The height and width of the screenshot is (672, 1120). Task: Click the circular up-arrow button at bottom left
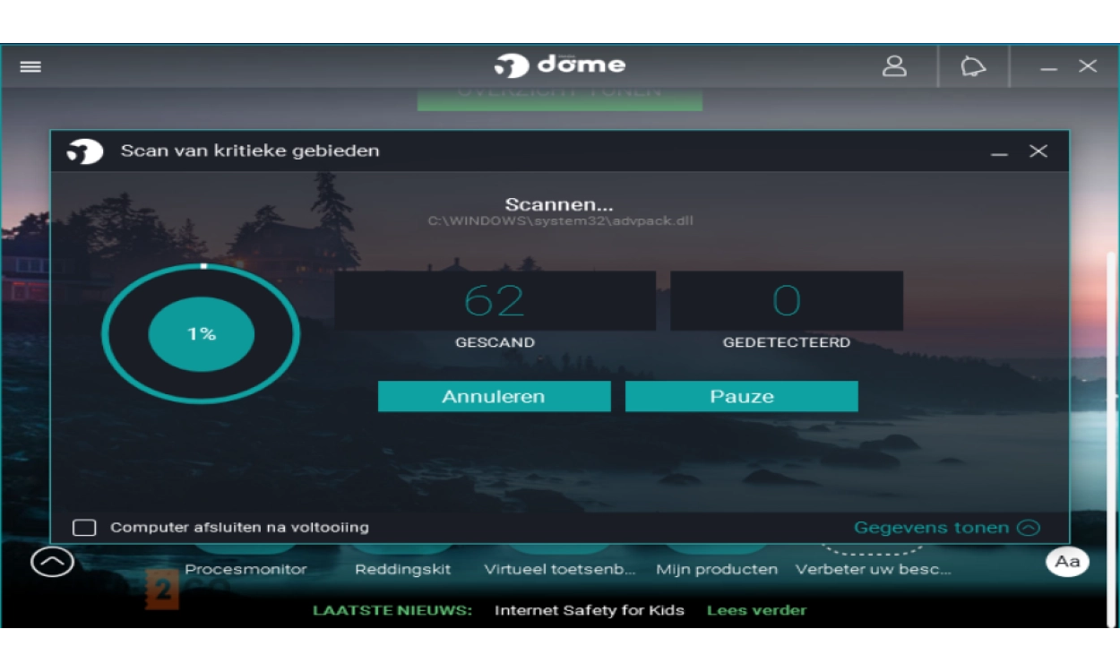point(52,562)
